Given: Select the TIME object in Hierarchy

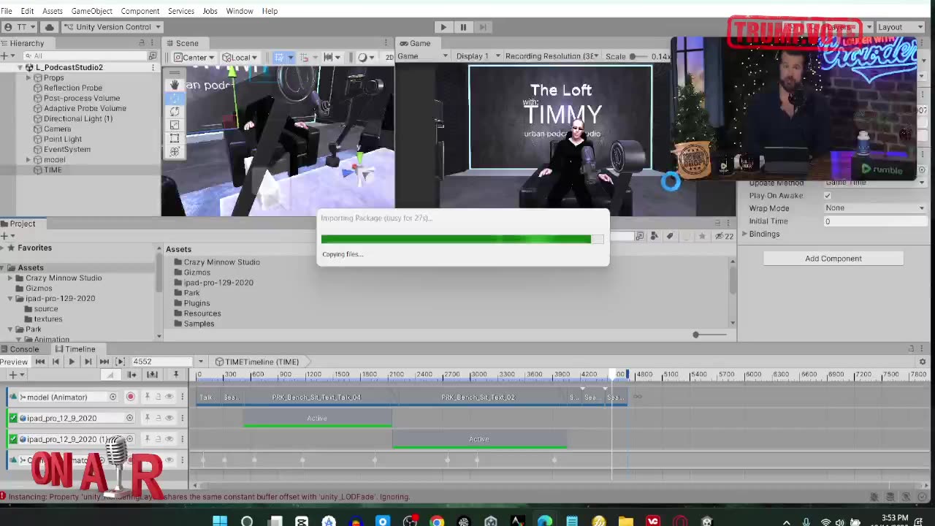Looking at the screenshot, I should [x=53, y=169].
